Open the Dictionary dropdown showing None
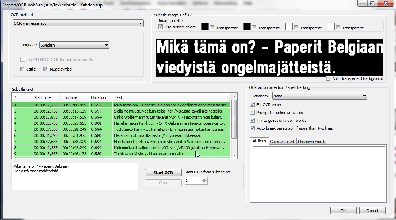396x220 pixels. [x=320, y=96]
